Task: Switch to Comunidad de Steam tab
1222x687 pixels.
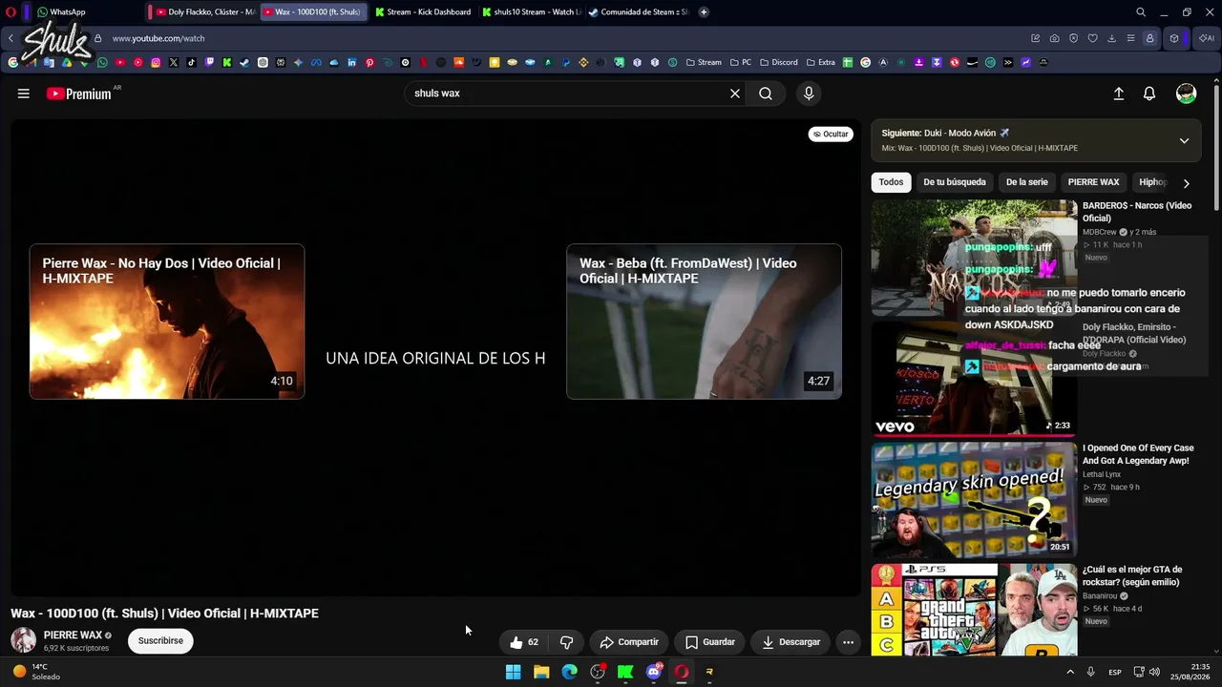Action: [x=638, y=12]
